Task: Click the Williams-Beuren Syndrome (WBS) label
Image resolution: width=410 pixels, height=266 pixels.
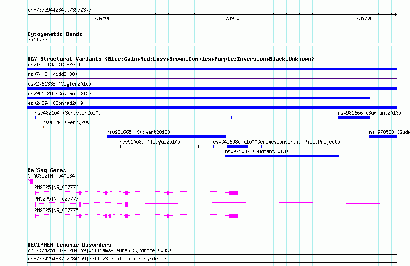Action: click(x=100, y=250)
